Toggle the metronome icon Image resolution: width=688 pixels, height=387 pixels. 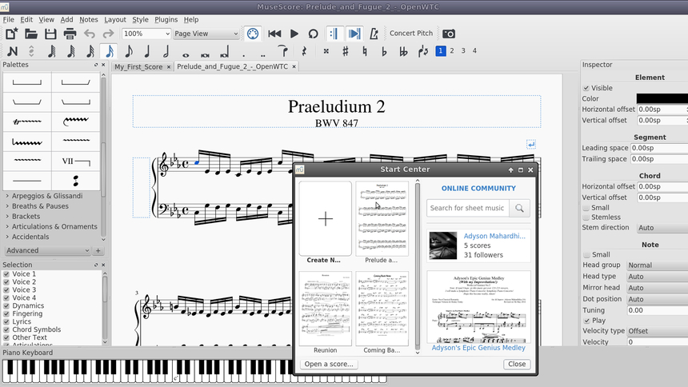(x=374, y=34)
